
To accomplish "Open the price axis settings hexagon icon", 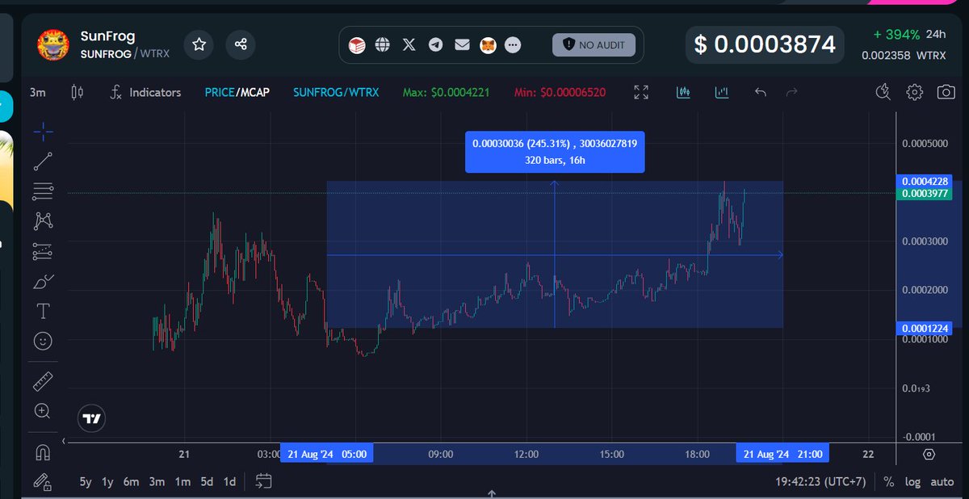I will [929, 455].
